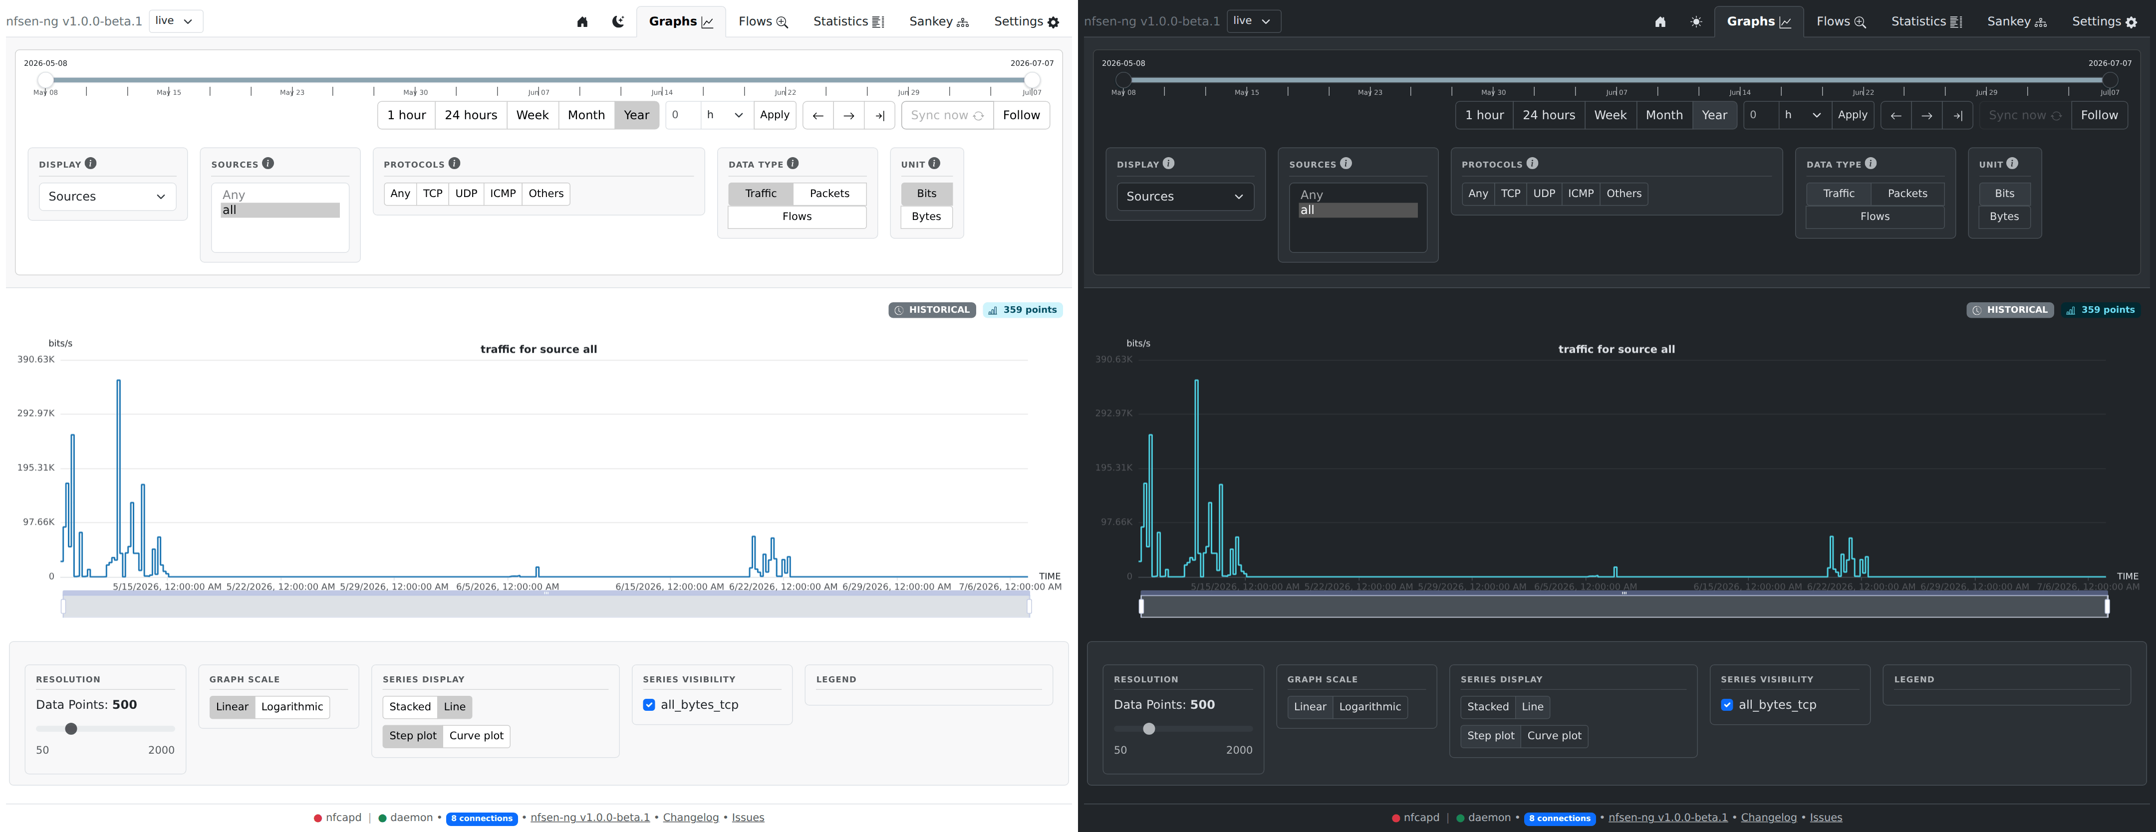
Task: Open the Issues link in the dark footer
Action: click(x=1826, y=818)
